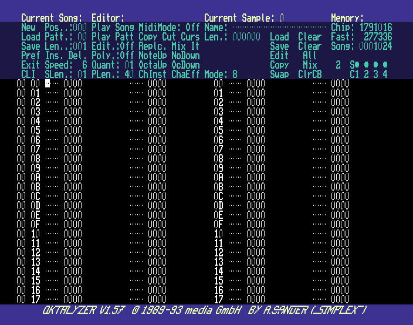Image resolution: width=413 pixels, height=325 pixels.
Task: Click the C1 channel label
Action: (x=354, y=75)
